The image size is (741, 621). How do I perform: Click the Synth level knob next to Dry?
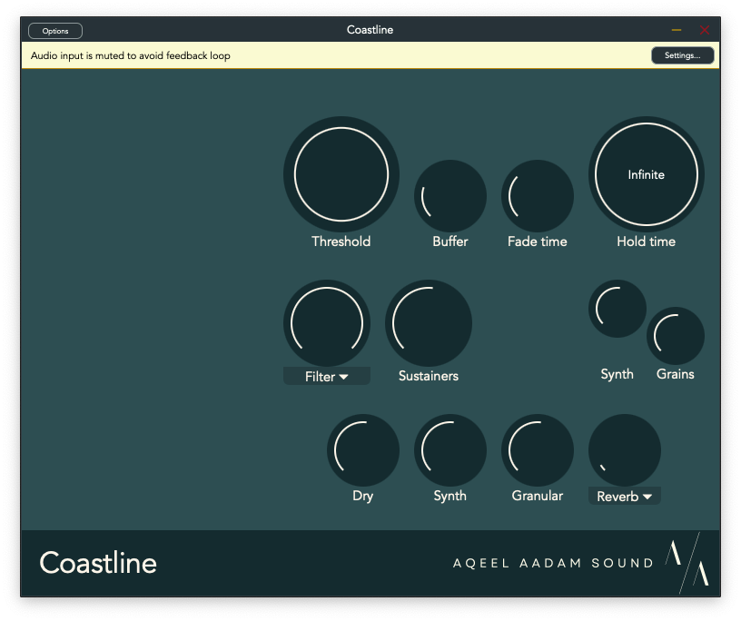(450, 450)
